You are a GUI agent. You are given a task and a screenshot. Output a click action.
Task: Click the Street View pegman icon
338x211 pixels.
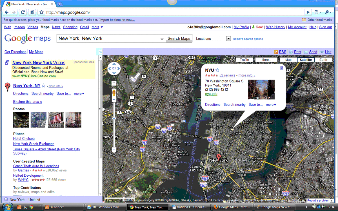pyautogui.click(x=114, y=93)
